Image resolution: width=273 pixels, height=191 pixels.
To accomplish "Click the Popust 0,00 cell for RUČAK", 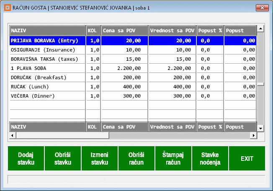I will coord(240,87).
